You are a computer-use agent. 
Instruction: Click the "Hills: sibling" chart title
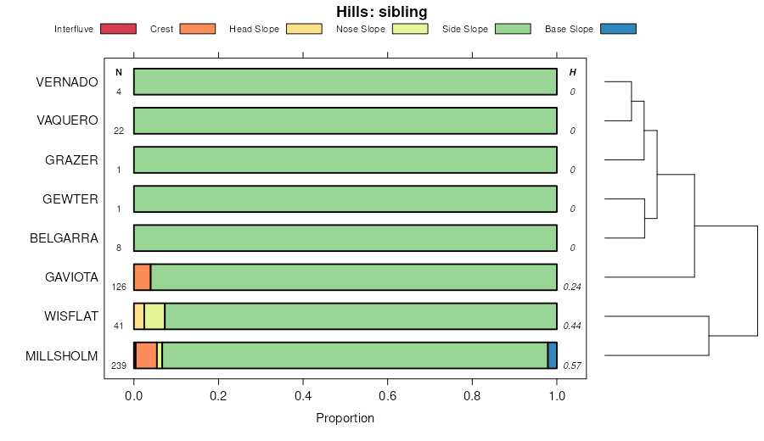pyautogui.click(x=381, y=12)
